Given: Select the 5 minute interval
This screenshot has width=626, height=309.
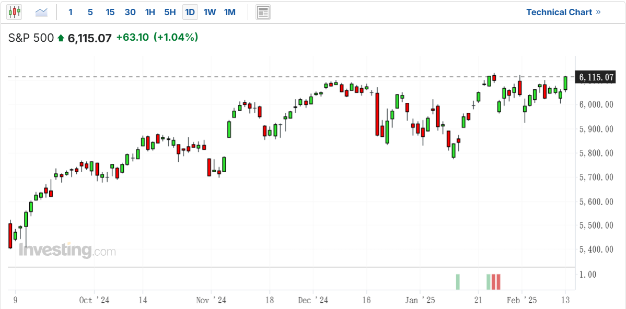Looking at the screenshot, I should click(90, 13).
